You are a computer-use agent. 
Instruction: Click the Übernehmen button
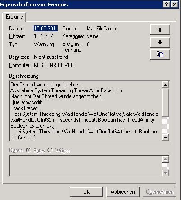159,192
